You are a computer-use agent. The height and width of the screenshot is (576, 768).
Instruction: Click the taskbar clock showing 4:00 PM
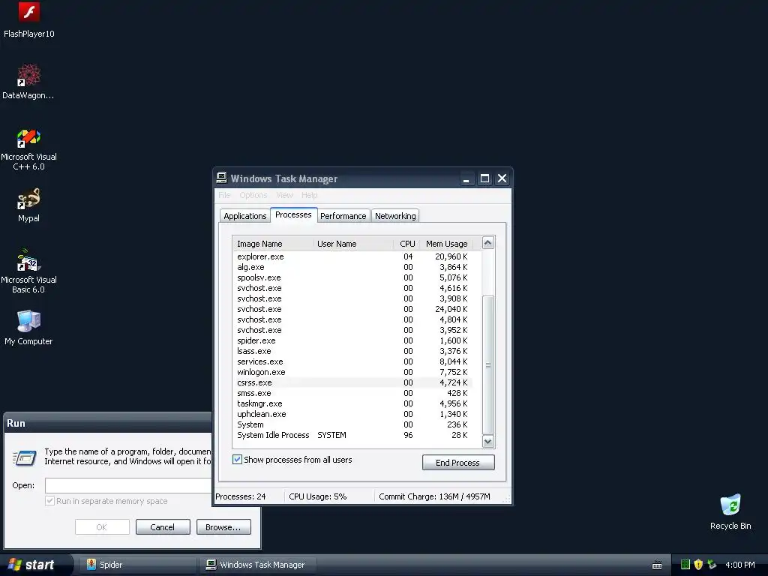pyautogui.click(x=740, y=565)
